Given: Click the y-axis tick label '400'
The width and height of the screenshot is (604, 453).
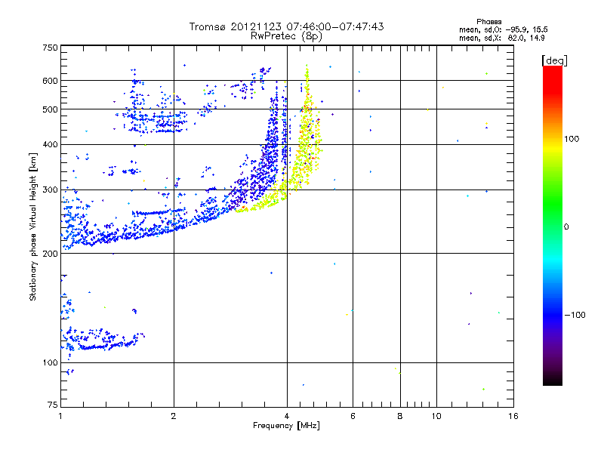Looking at the screenshot, I should pos(50,145).
